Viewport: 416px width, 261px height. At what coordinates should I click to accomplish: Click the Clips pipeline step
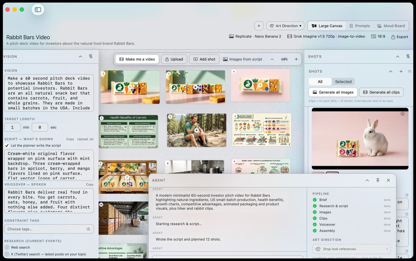click(352, 218)
